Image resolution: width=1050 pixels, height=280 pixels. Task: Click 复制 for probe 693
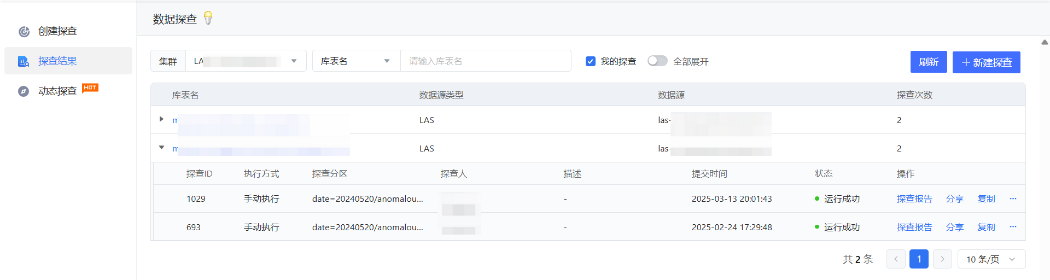[x=986, y=227]
